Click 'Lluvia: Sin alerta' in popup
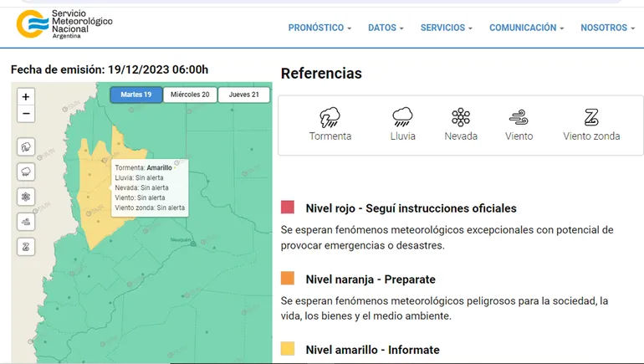 139,178
